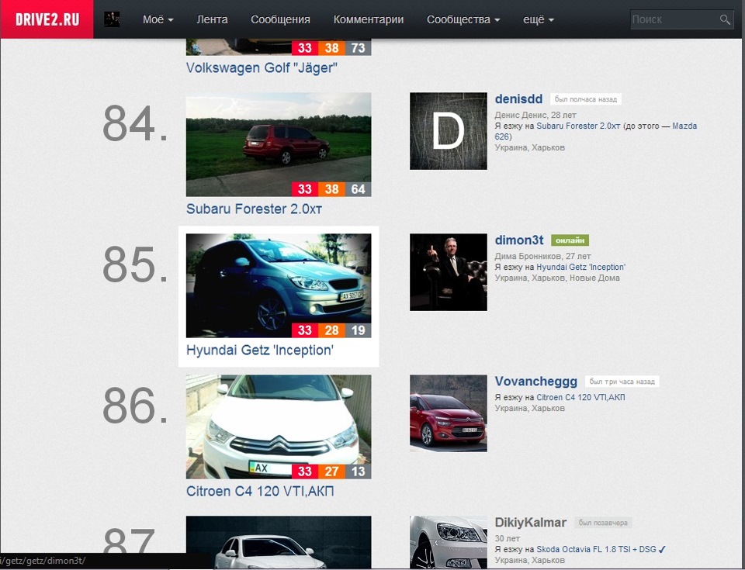Open the Hyundai Getz 'Inception' car title
The image size is (745, 570).
pos(260,350)
